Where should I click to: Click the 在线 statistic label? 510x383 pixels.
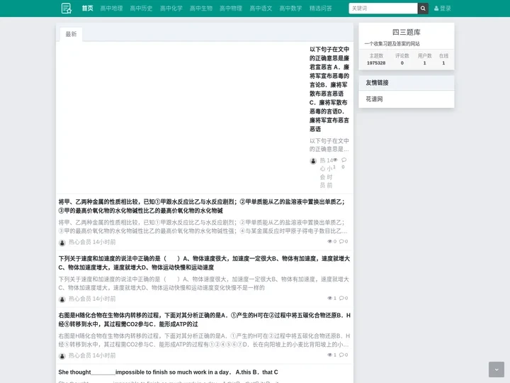(443, 56)
